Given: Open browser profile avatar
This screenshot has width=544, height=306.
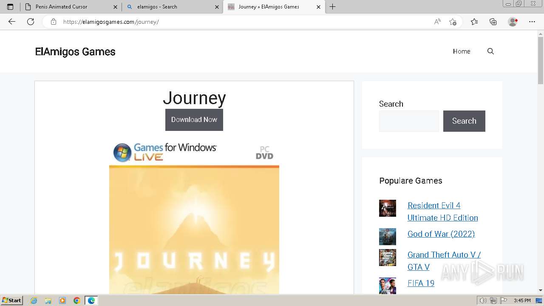Looking at the screenshot, I should [513, 22].
